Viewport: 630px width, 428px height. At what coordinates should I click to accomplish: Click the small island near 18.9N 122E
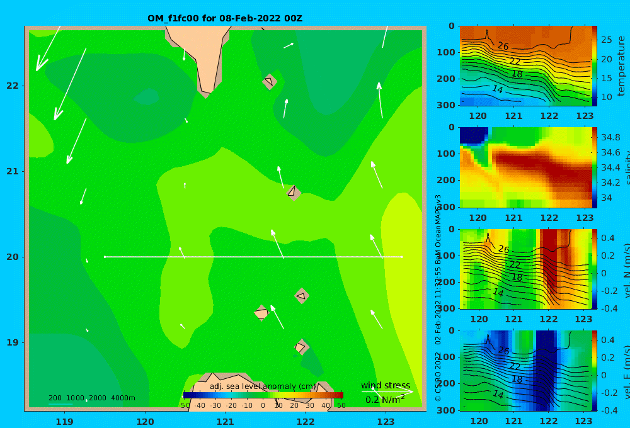click(x=301, y=347)
